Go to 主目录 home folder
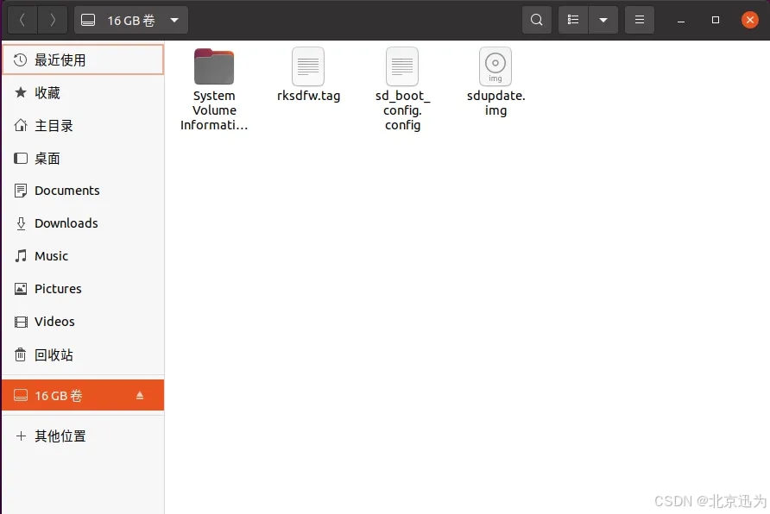 point(83,126)
